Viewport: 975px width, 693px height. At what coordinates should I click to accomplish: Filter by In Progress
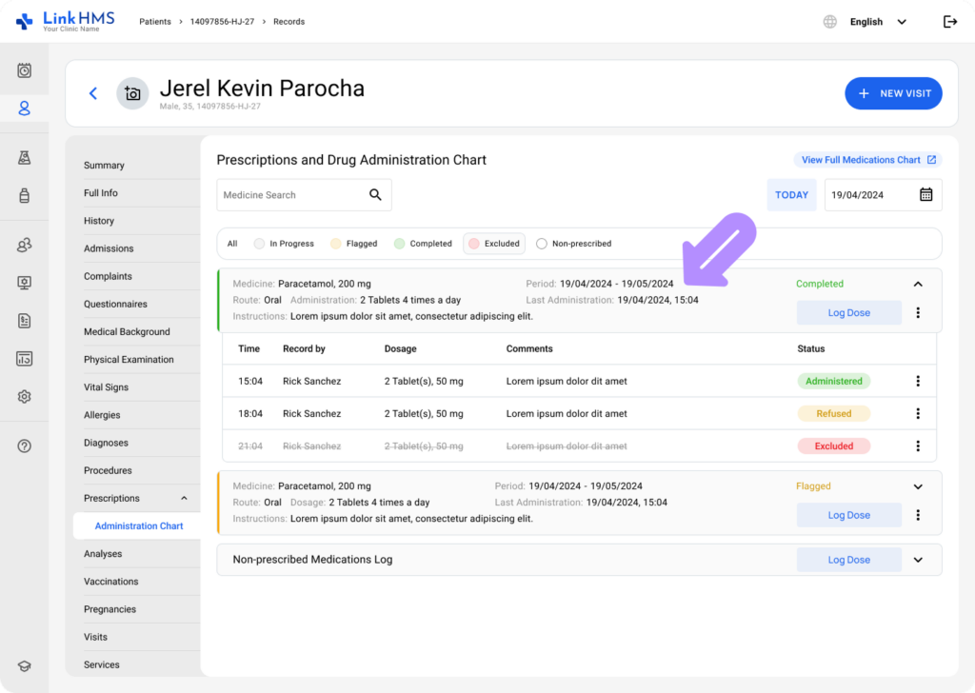[x=284, y=244]
